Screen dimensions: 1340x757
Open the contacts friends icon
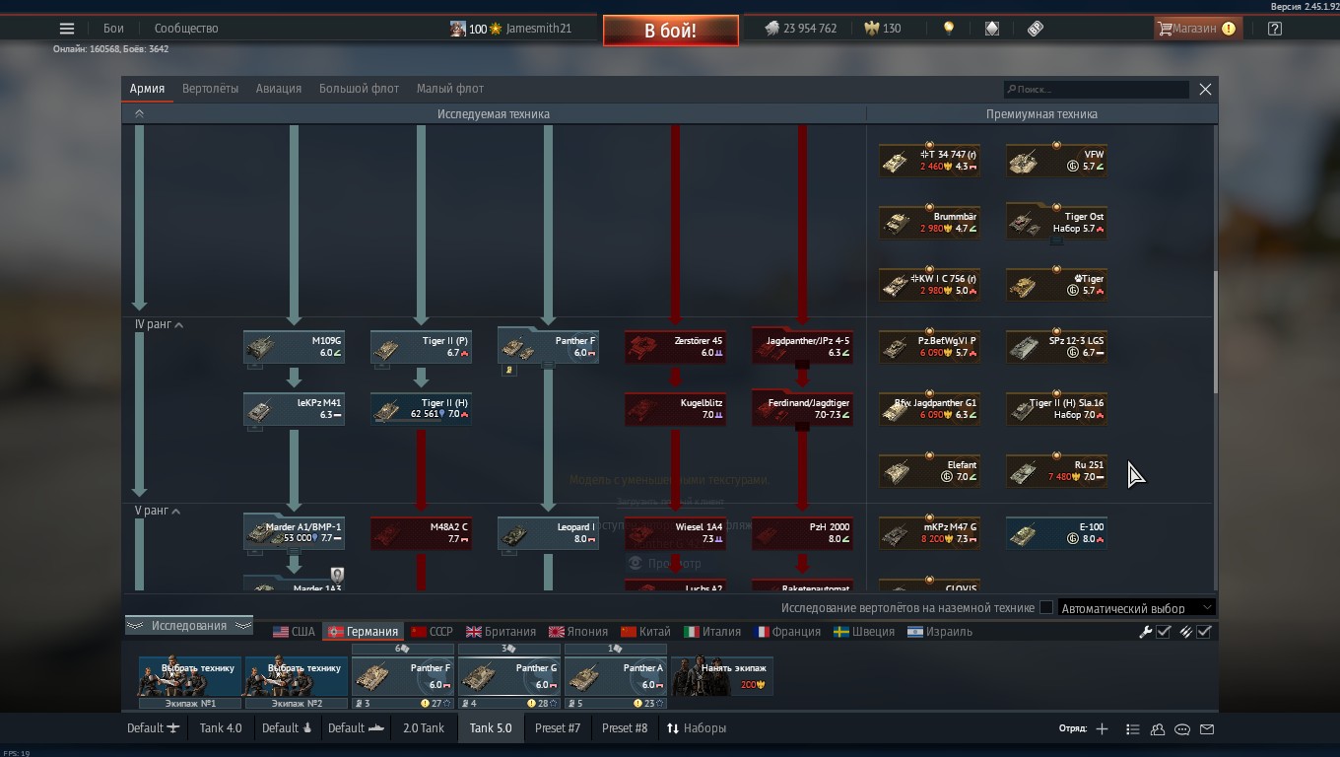pos(1158,729)
